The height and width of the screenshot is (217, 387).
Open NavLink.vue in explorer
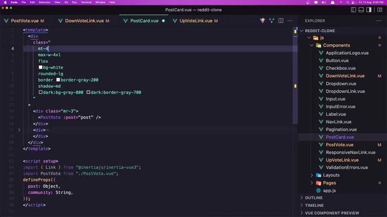[339, 122]
